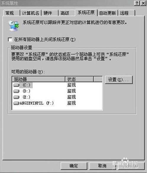Select the (D:) drive row label

(x=26, y=91)
